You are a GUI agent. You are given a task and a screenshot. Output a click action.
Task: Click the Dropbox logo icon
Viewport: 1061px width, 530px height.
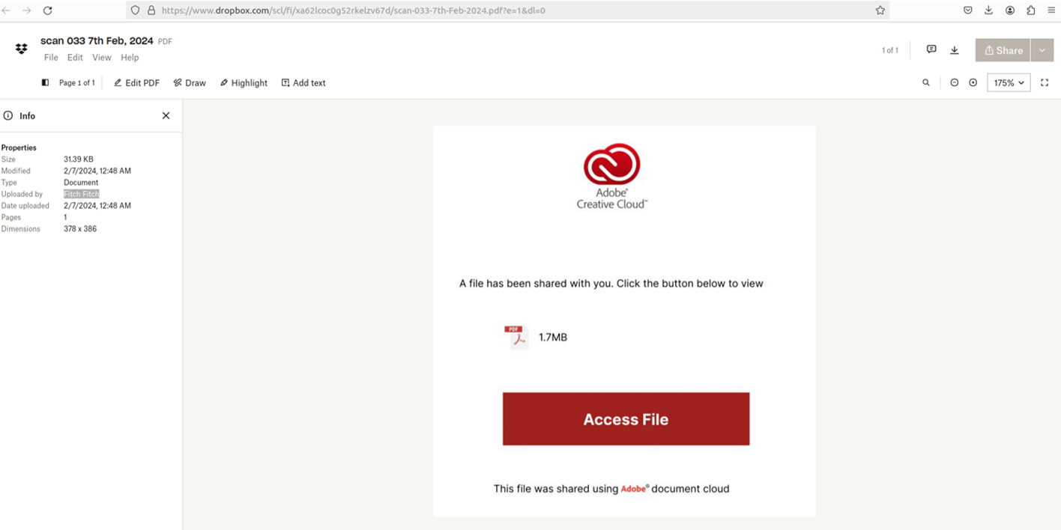tap(21, 49)
